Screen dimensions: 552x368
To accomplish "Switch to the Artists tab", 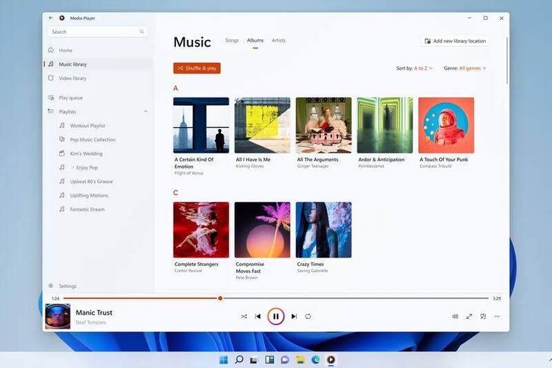I will [x=278, y=41].
